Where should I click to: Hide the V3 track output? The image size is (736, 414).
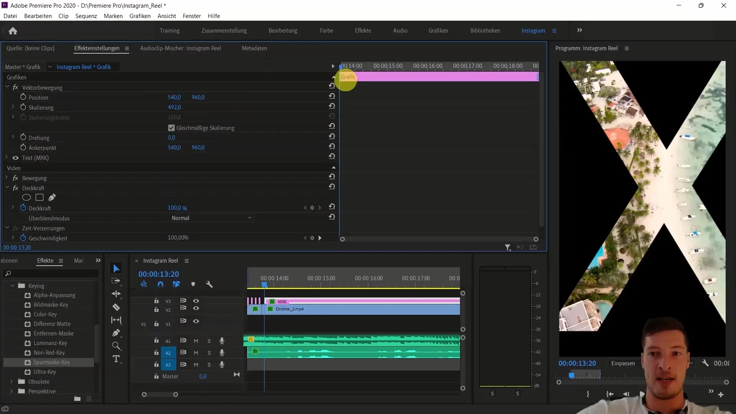pos(196,301)
